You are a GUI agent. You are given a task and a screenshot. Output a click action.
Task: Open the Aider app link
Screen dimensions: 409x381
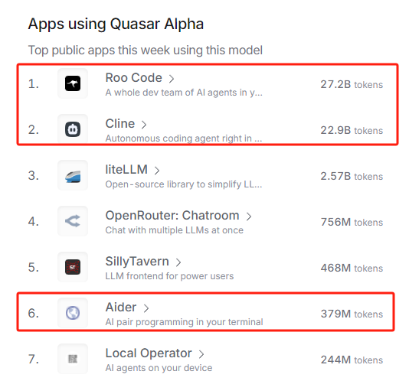coord(121,308)
